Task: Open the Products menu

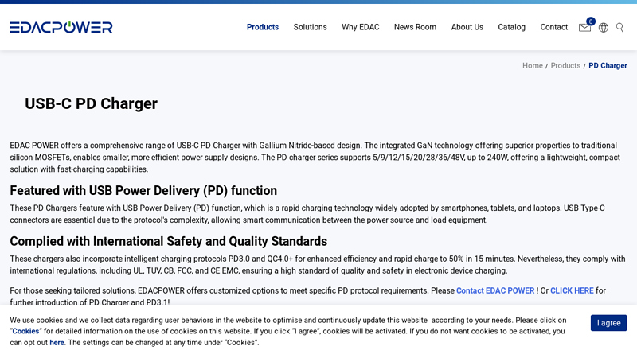Action: (x=263, y=27)
